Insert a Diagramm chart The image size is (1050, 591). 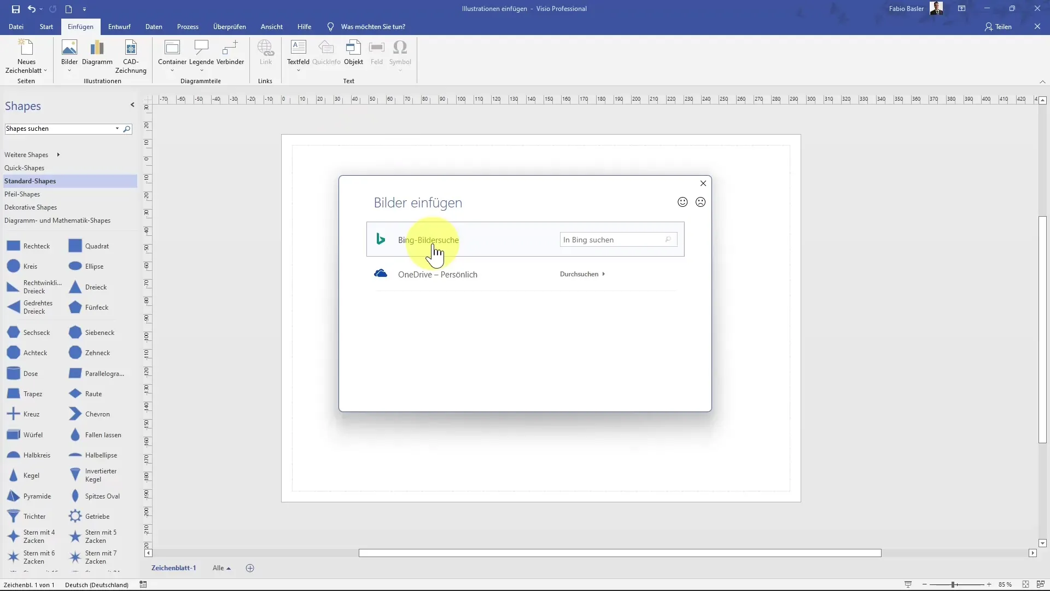coord(97,53)
